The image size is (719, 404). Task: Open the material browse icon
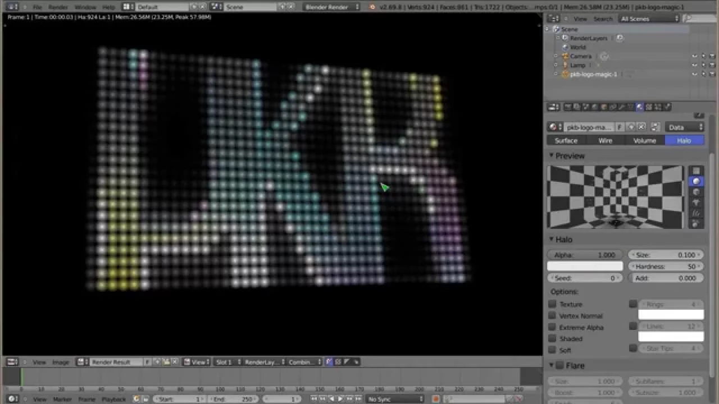click(x=555, y=127)
